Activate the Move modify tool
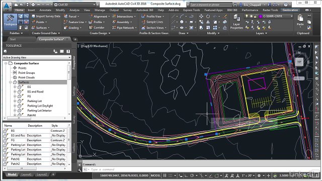Screen dimensions: 322x181 [x=201, y=16]
